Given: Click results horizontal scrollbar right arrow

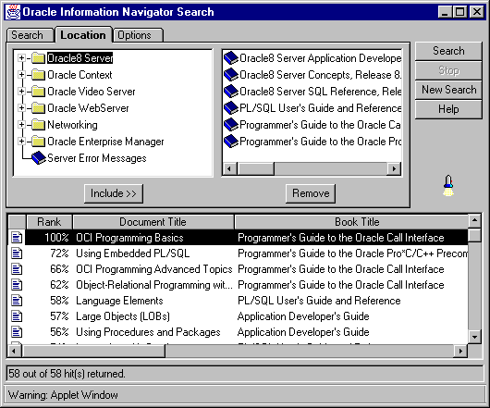Looking at the screenshot, I should coord(461,351).
